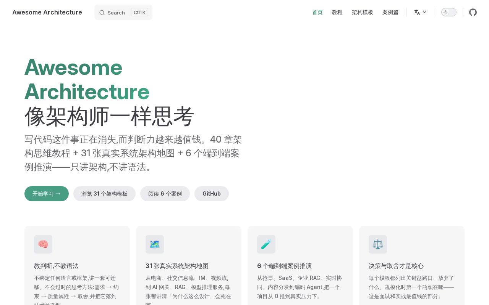
Task: Go to 首页 nav item
Action: tap(317, 12)
